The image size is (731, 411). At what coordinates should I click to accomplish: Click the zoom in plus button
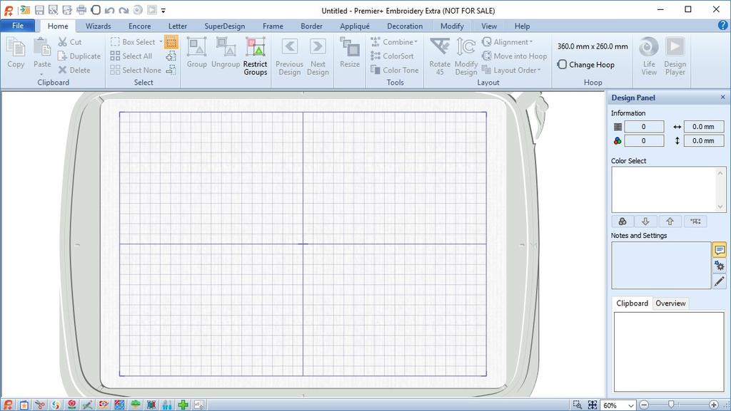(714, 405)
